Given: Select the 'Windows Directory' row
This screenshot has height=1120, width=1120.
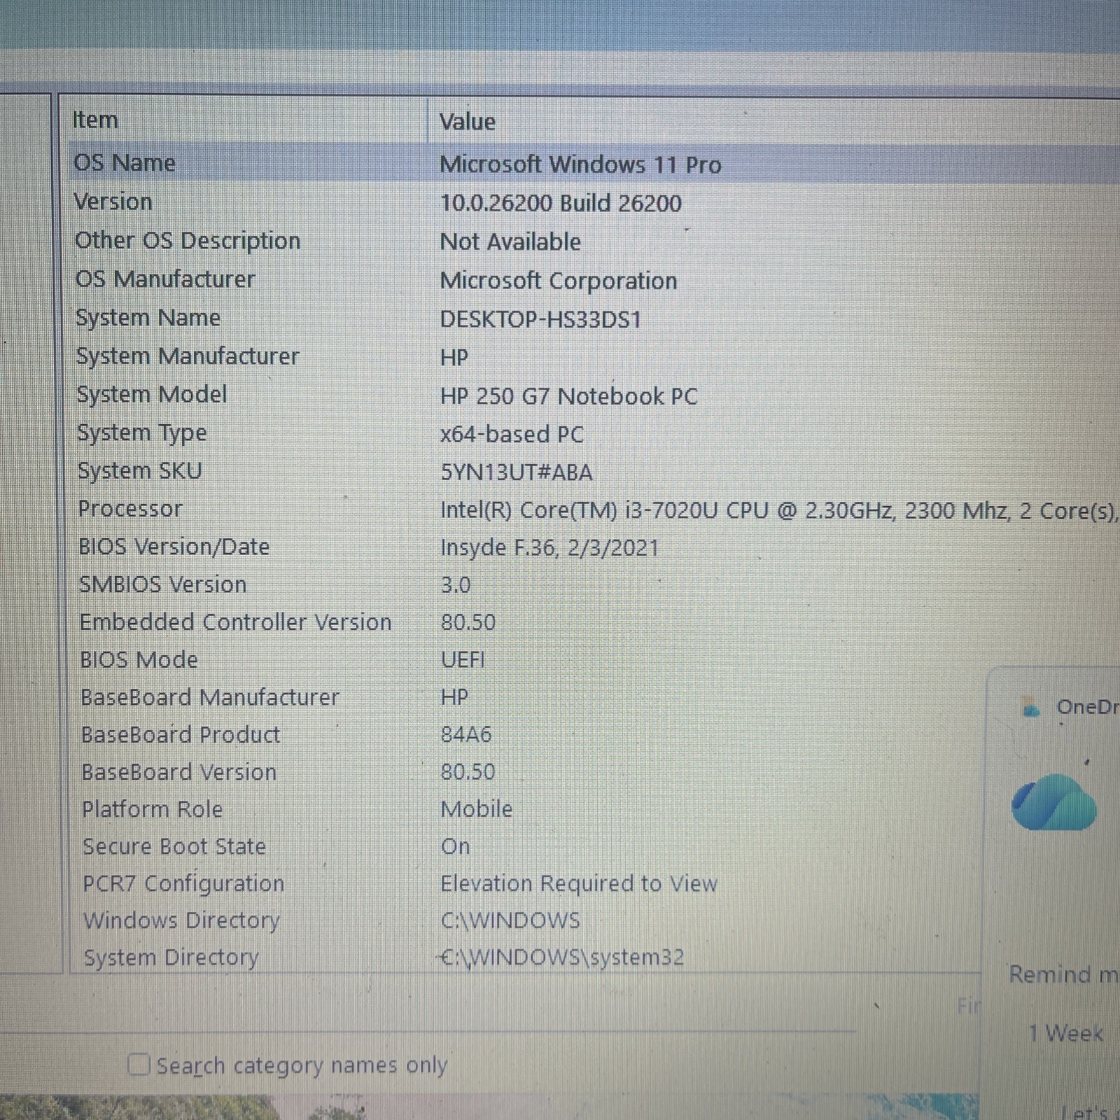Looking at the screenshot, I should click(x=182, y=921).
